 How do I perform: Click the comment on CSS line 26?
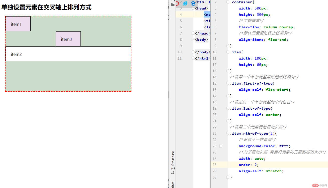click(282, 152)
